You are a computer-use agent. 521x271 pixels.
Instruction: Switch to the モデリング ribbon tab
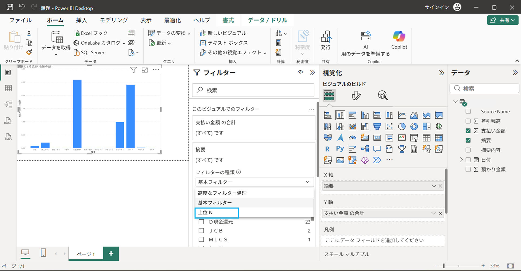click(x=113, y=20)
